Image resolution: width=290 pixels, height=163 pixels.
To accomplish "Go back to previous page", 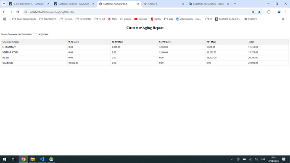I will [4, 12].
